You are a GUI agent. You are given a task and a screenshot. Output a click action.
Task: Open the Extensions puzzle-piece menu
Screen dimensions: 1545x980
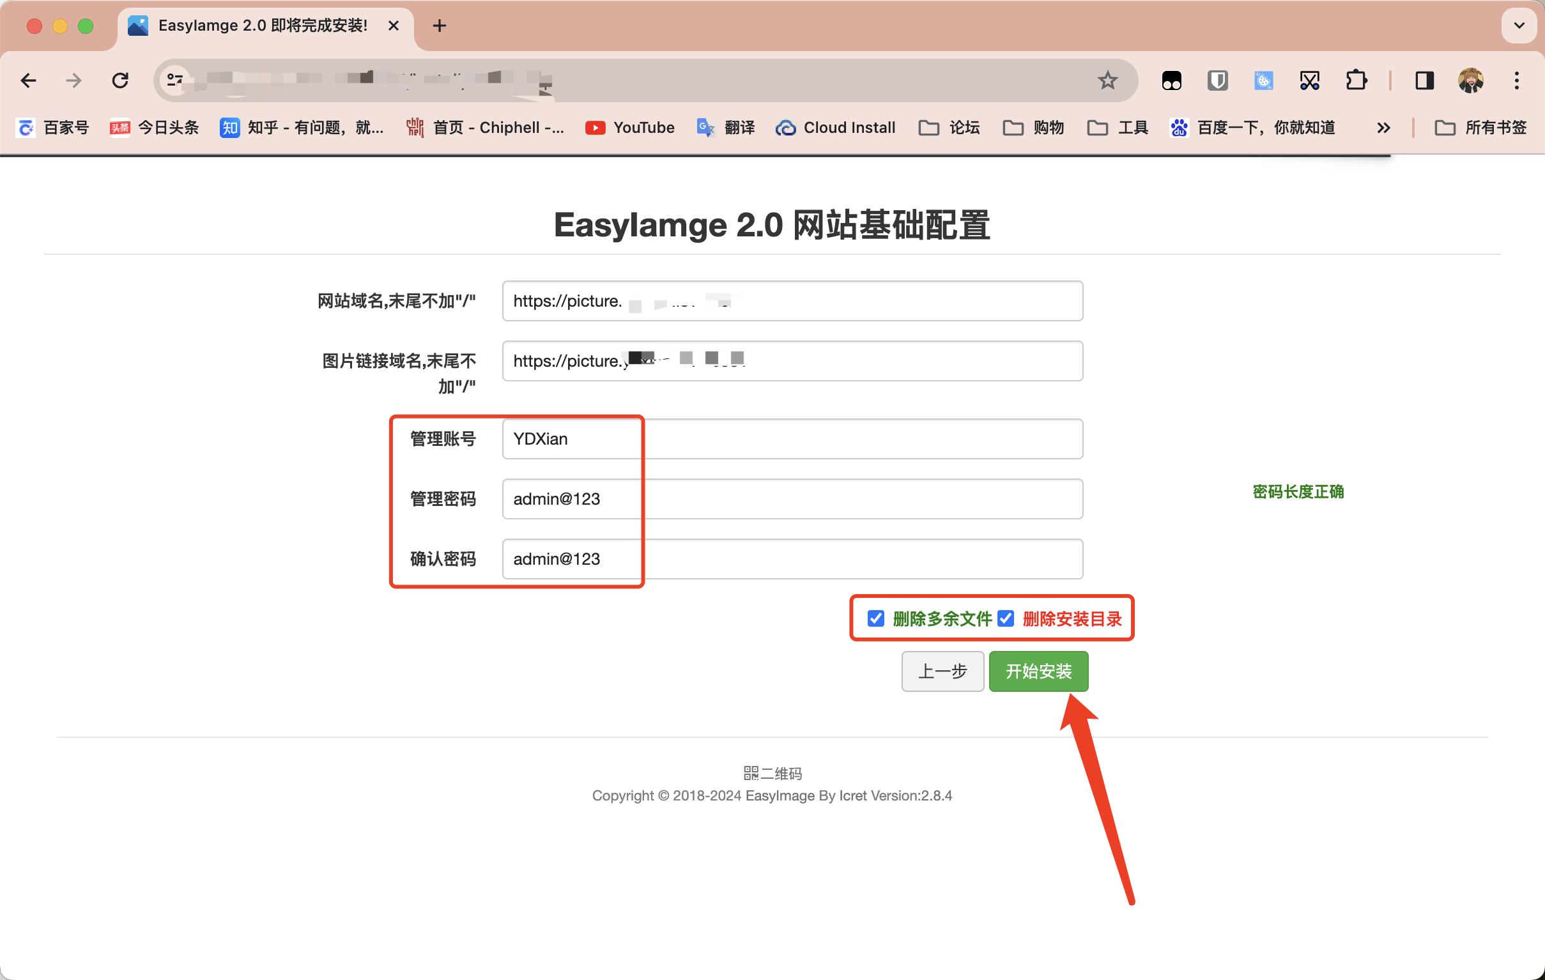tap(1356, 80)
